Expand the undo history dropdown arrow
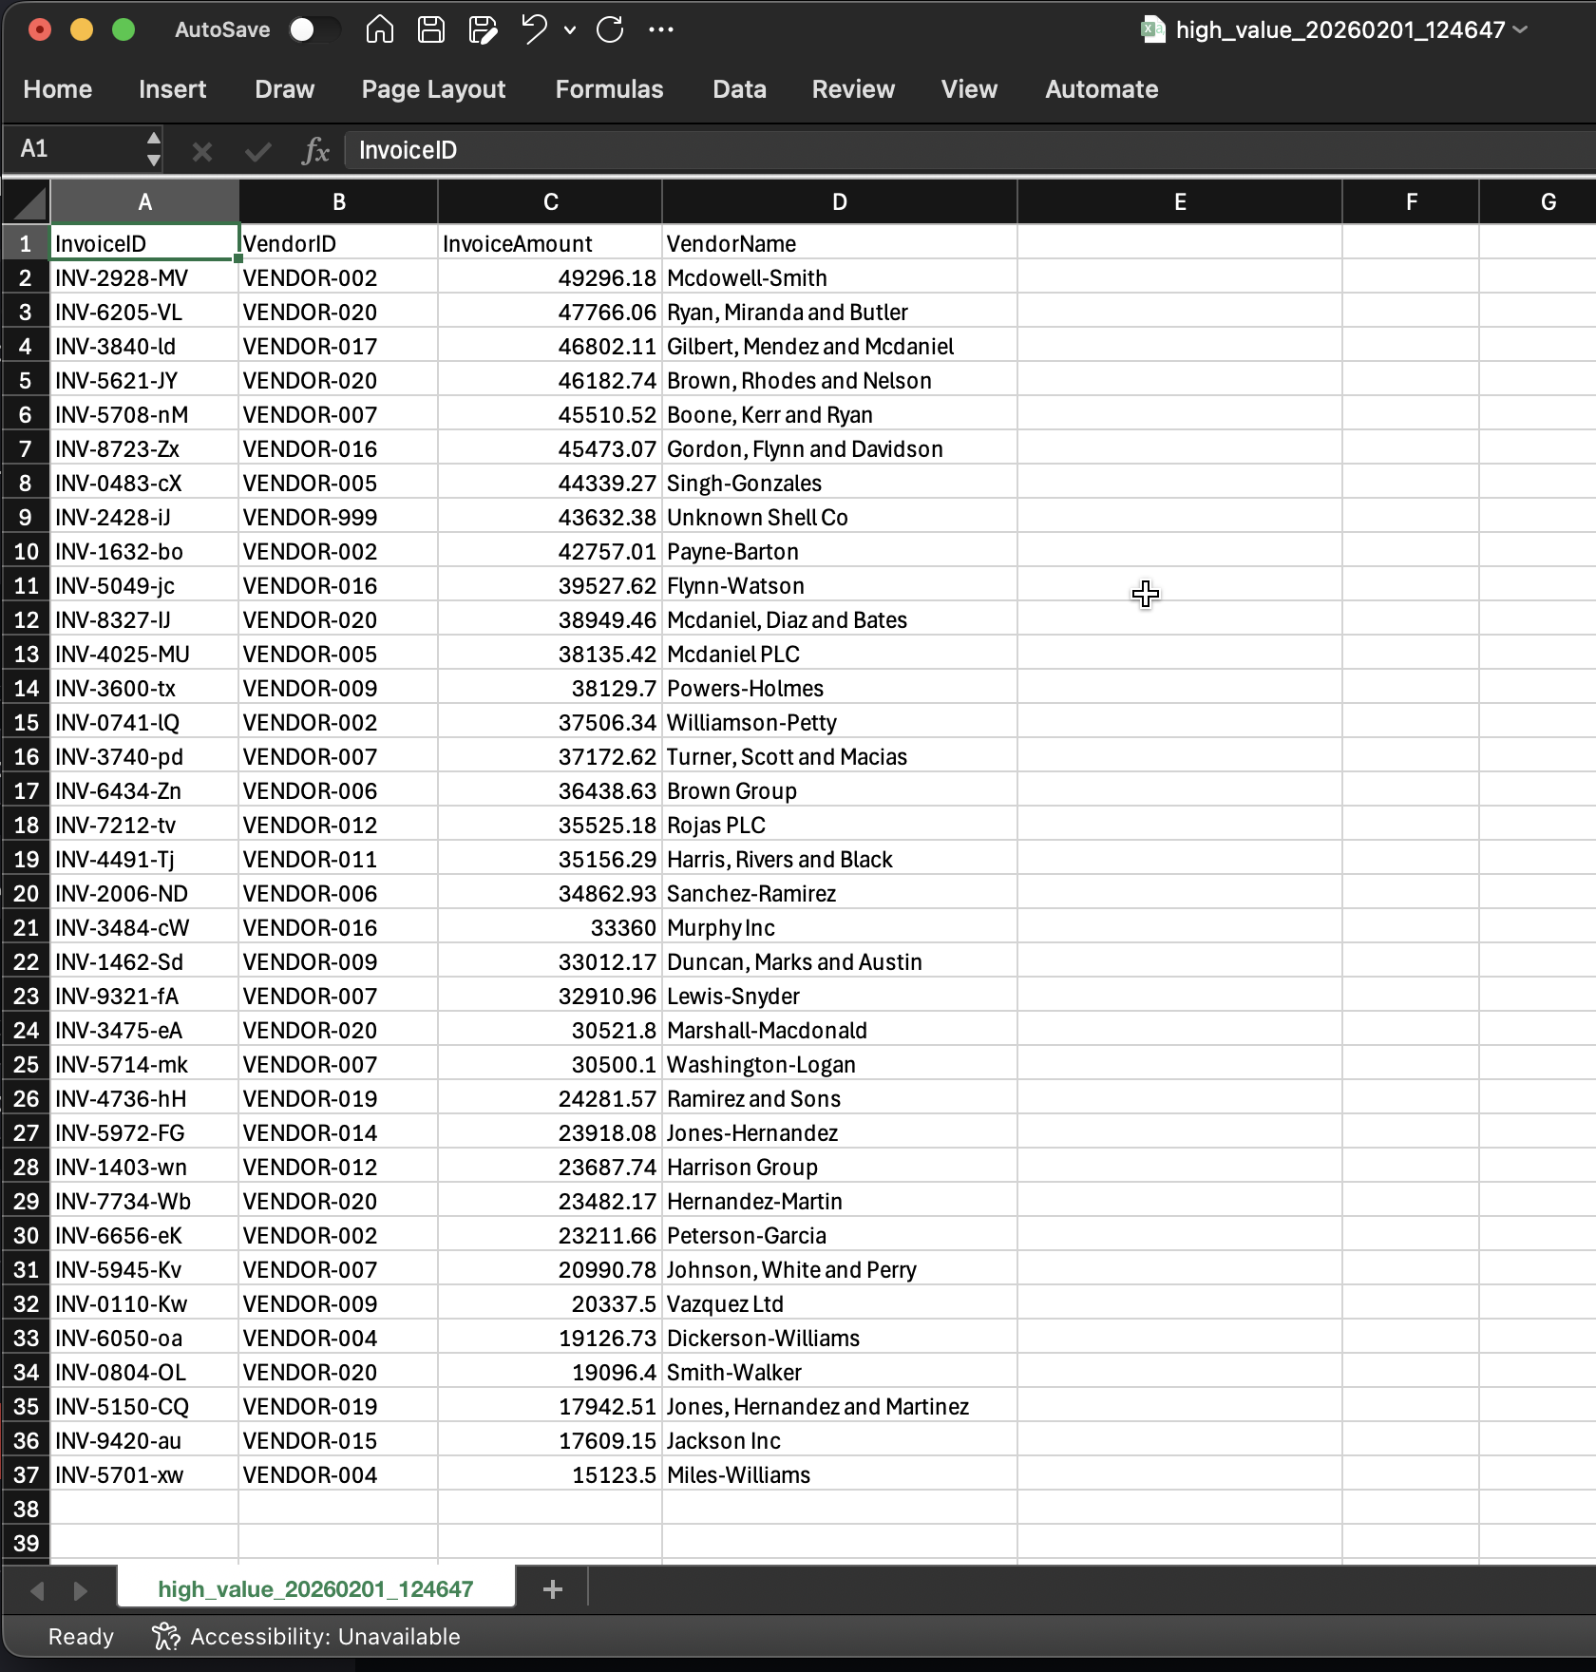1596x1672 pixels. 570,30
